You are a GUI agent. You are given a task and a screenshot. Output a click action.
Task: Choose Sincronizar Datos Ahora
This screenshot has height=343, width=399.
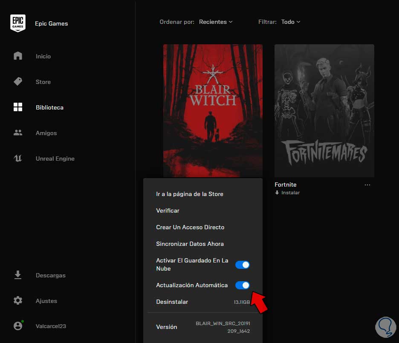[x=190, y=244]
